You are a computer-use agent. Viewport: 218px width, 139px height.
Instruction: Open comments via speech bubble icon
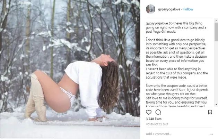point(158,112)
